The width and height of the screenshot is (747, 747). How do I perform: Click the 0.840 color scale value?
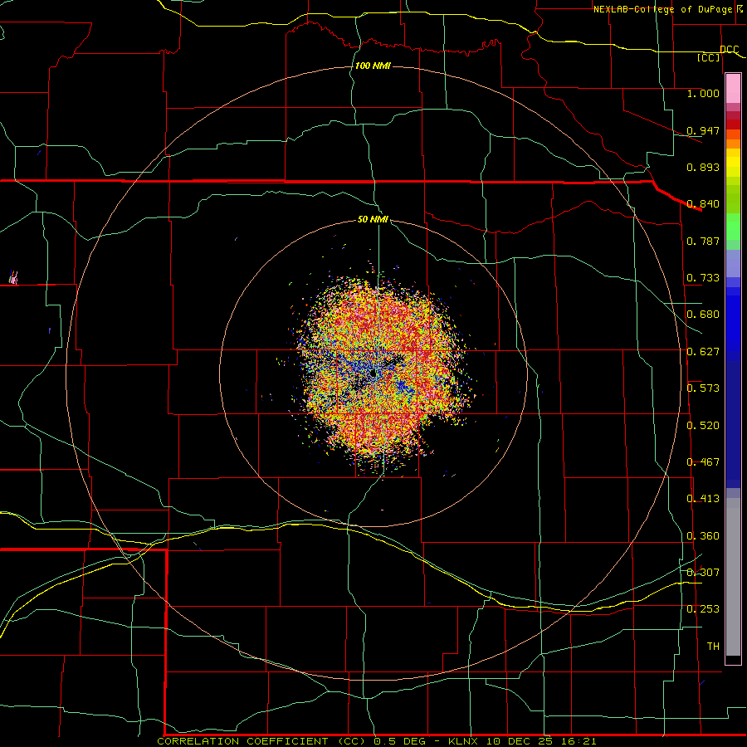[x=703, y=204]
